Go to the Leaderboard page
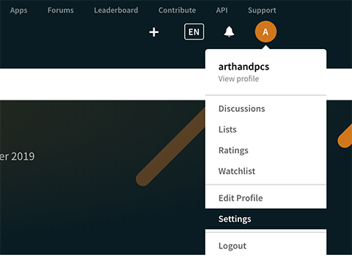352x271 pixels. tap(116, 10)
